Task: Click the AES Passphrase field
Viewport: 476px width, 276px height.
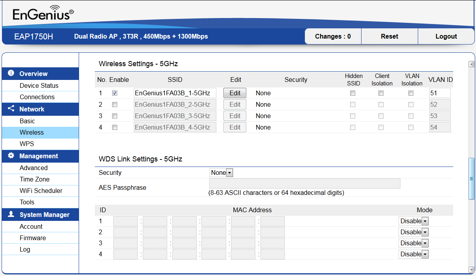Action: [305, 183]
